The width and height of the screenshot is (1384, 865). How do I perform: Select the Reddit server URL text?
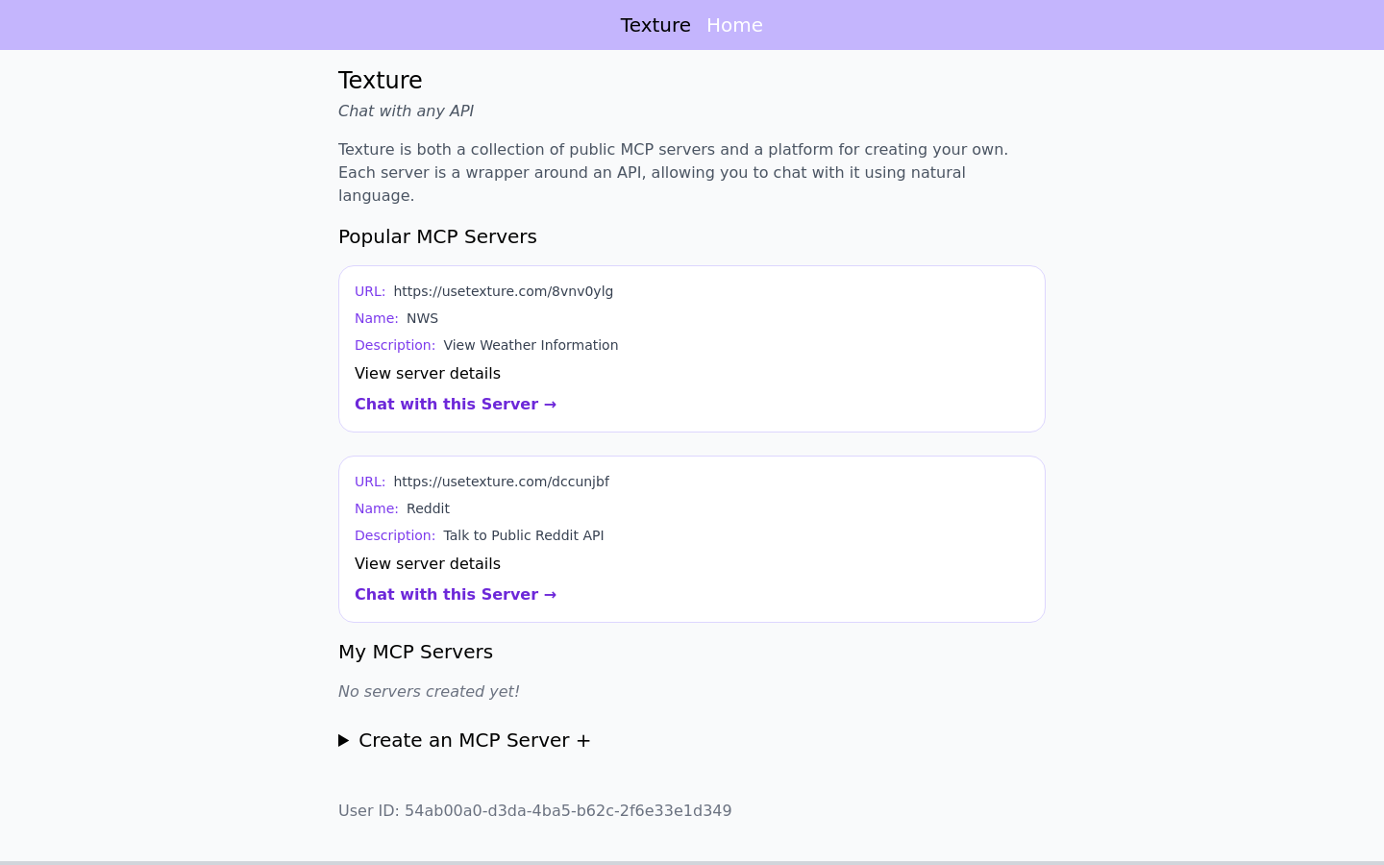(501, 482)
